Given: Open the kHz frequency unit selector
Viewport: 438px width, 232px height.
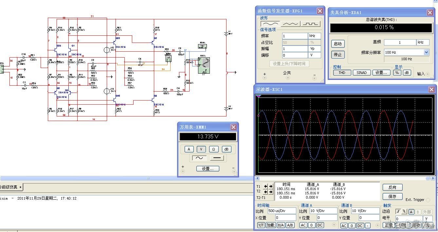Looking at the screenshot, I should [x=314, y=36].
